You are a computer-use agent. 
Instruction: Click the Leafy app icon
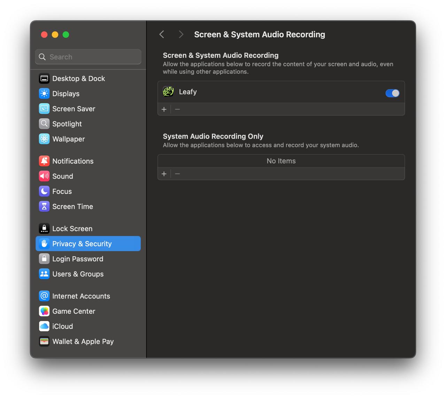coord(168,92)
